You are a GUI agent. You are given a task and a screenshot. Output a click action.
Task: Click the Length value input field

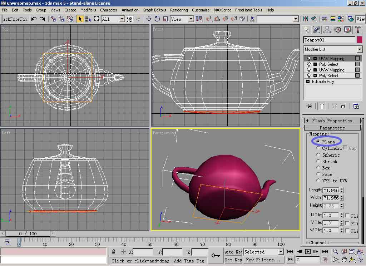point(331,190)
